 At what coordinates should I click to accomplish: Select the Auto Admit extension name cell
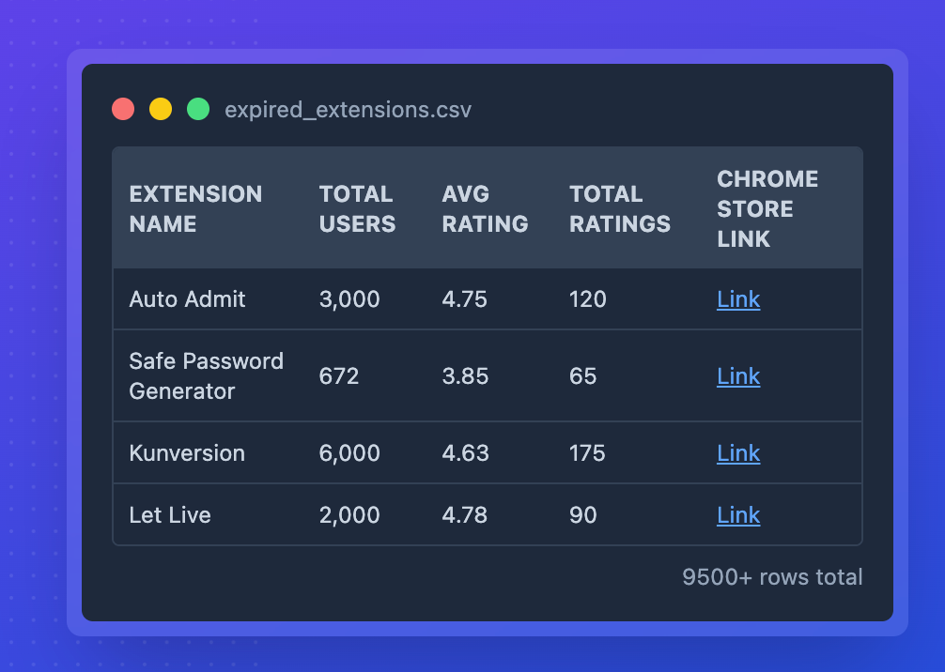coord(187,299)
